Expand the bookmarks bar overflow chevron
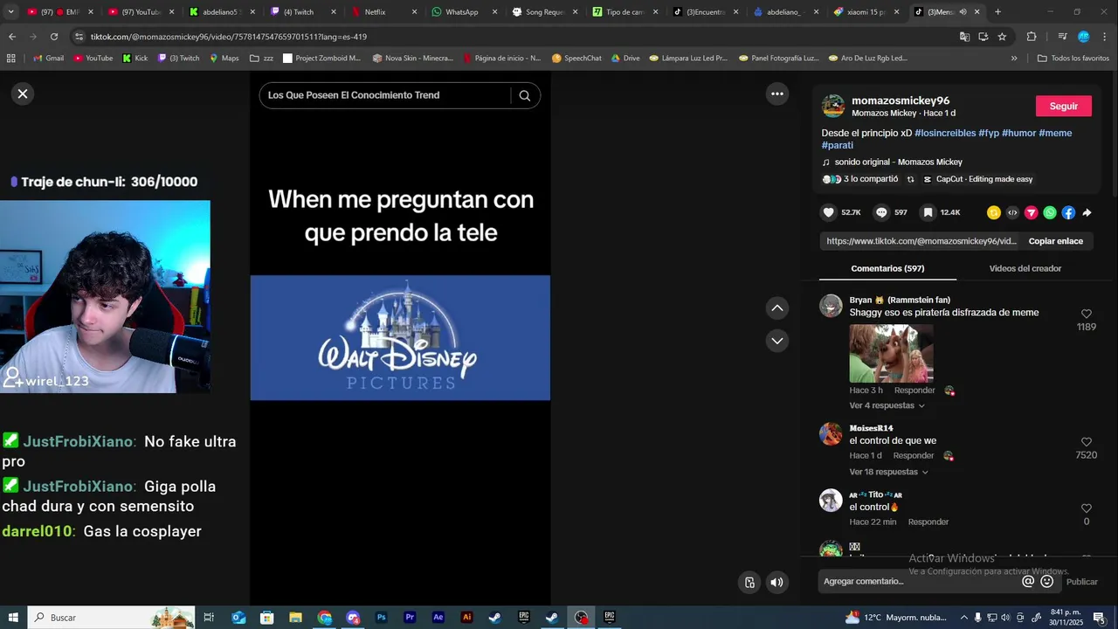This screenshot has width=1118, height=629. 1014,59
